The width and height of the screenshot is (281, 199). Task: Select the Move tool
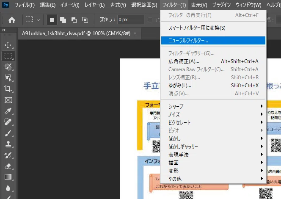click(8, 45)
